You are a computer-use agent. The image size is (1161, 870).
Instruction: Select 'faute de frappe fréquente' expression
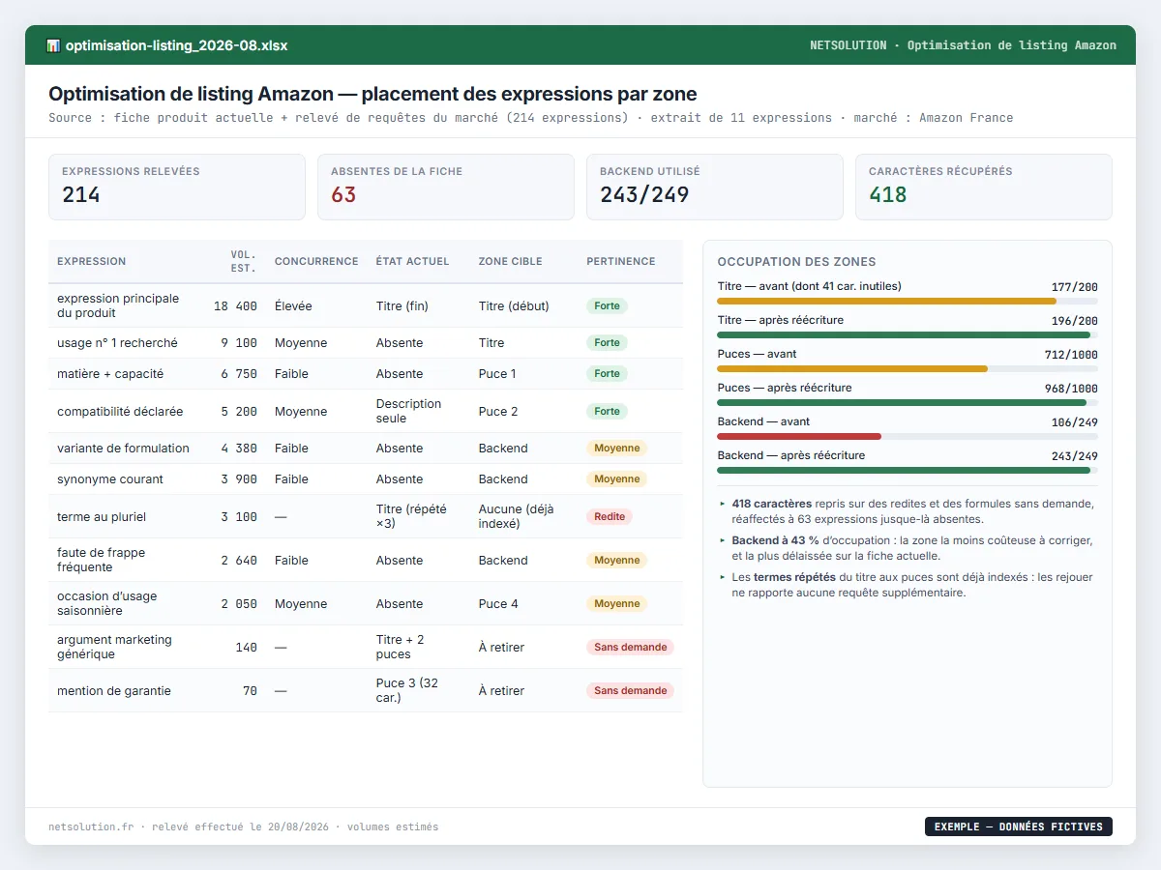click(101, 560)
